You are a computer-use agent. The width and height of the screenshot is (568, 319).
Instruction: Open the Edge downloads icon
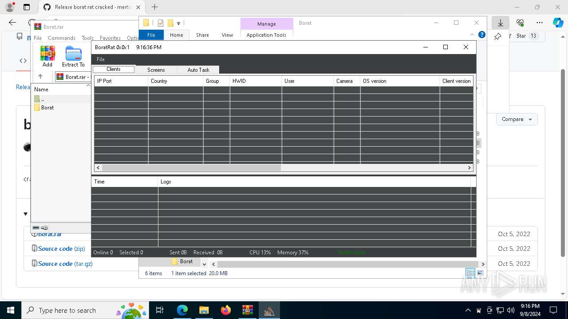click(x=501, y=23)
